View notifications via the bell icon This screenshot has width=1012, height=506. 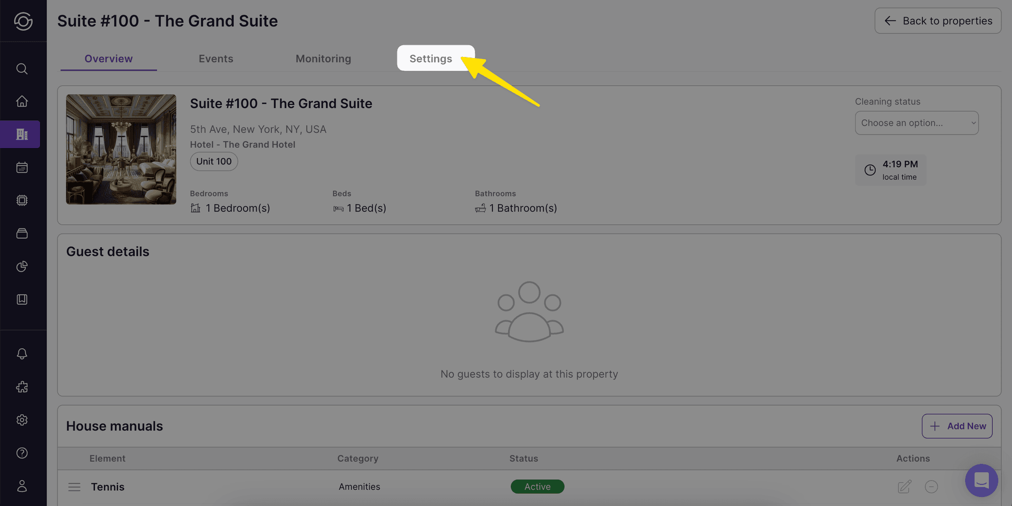22,354
